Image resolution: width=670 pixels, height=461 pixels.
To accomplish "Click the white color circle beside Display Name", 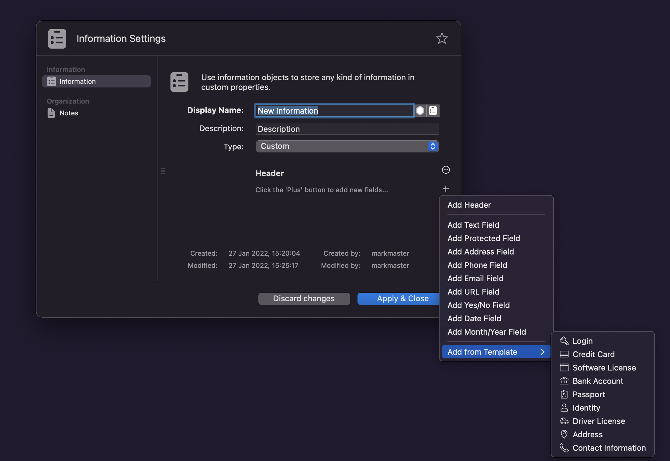I will coord(420,111).
